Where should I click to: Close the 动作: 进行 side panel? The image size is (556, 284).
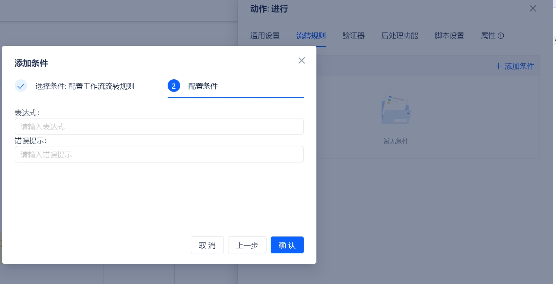point(533,8)
